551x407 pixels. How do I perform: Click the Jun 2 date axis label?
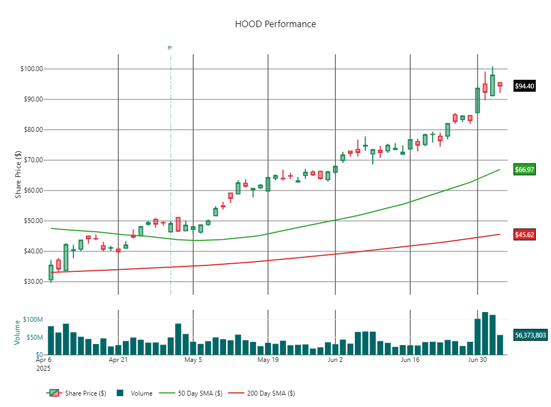335,360
